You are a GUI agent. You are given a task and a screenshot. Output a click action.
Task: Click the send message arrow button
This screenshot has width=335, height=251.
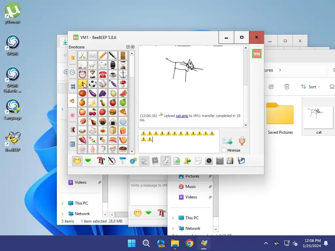coord(227,141)
